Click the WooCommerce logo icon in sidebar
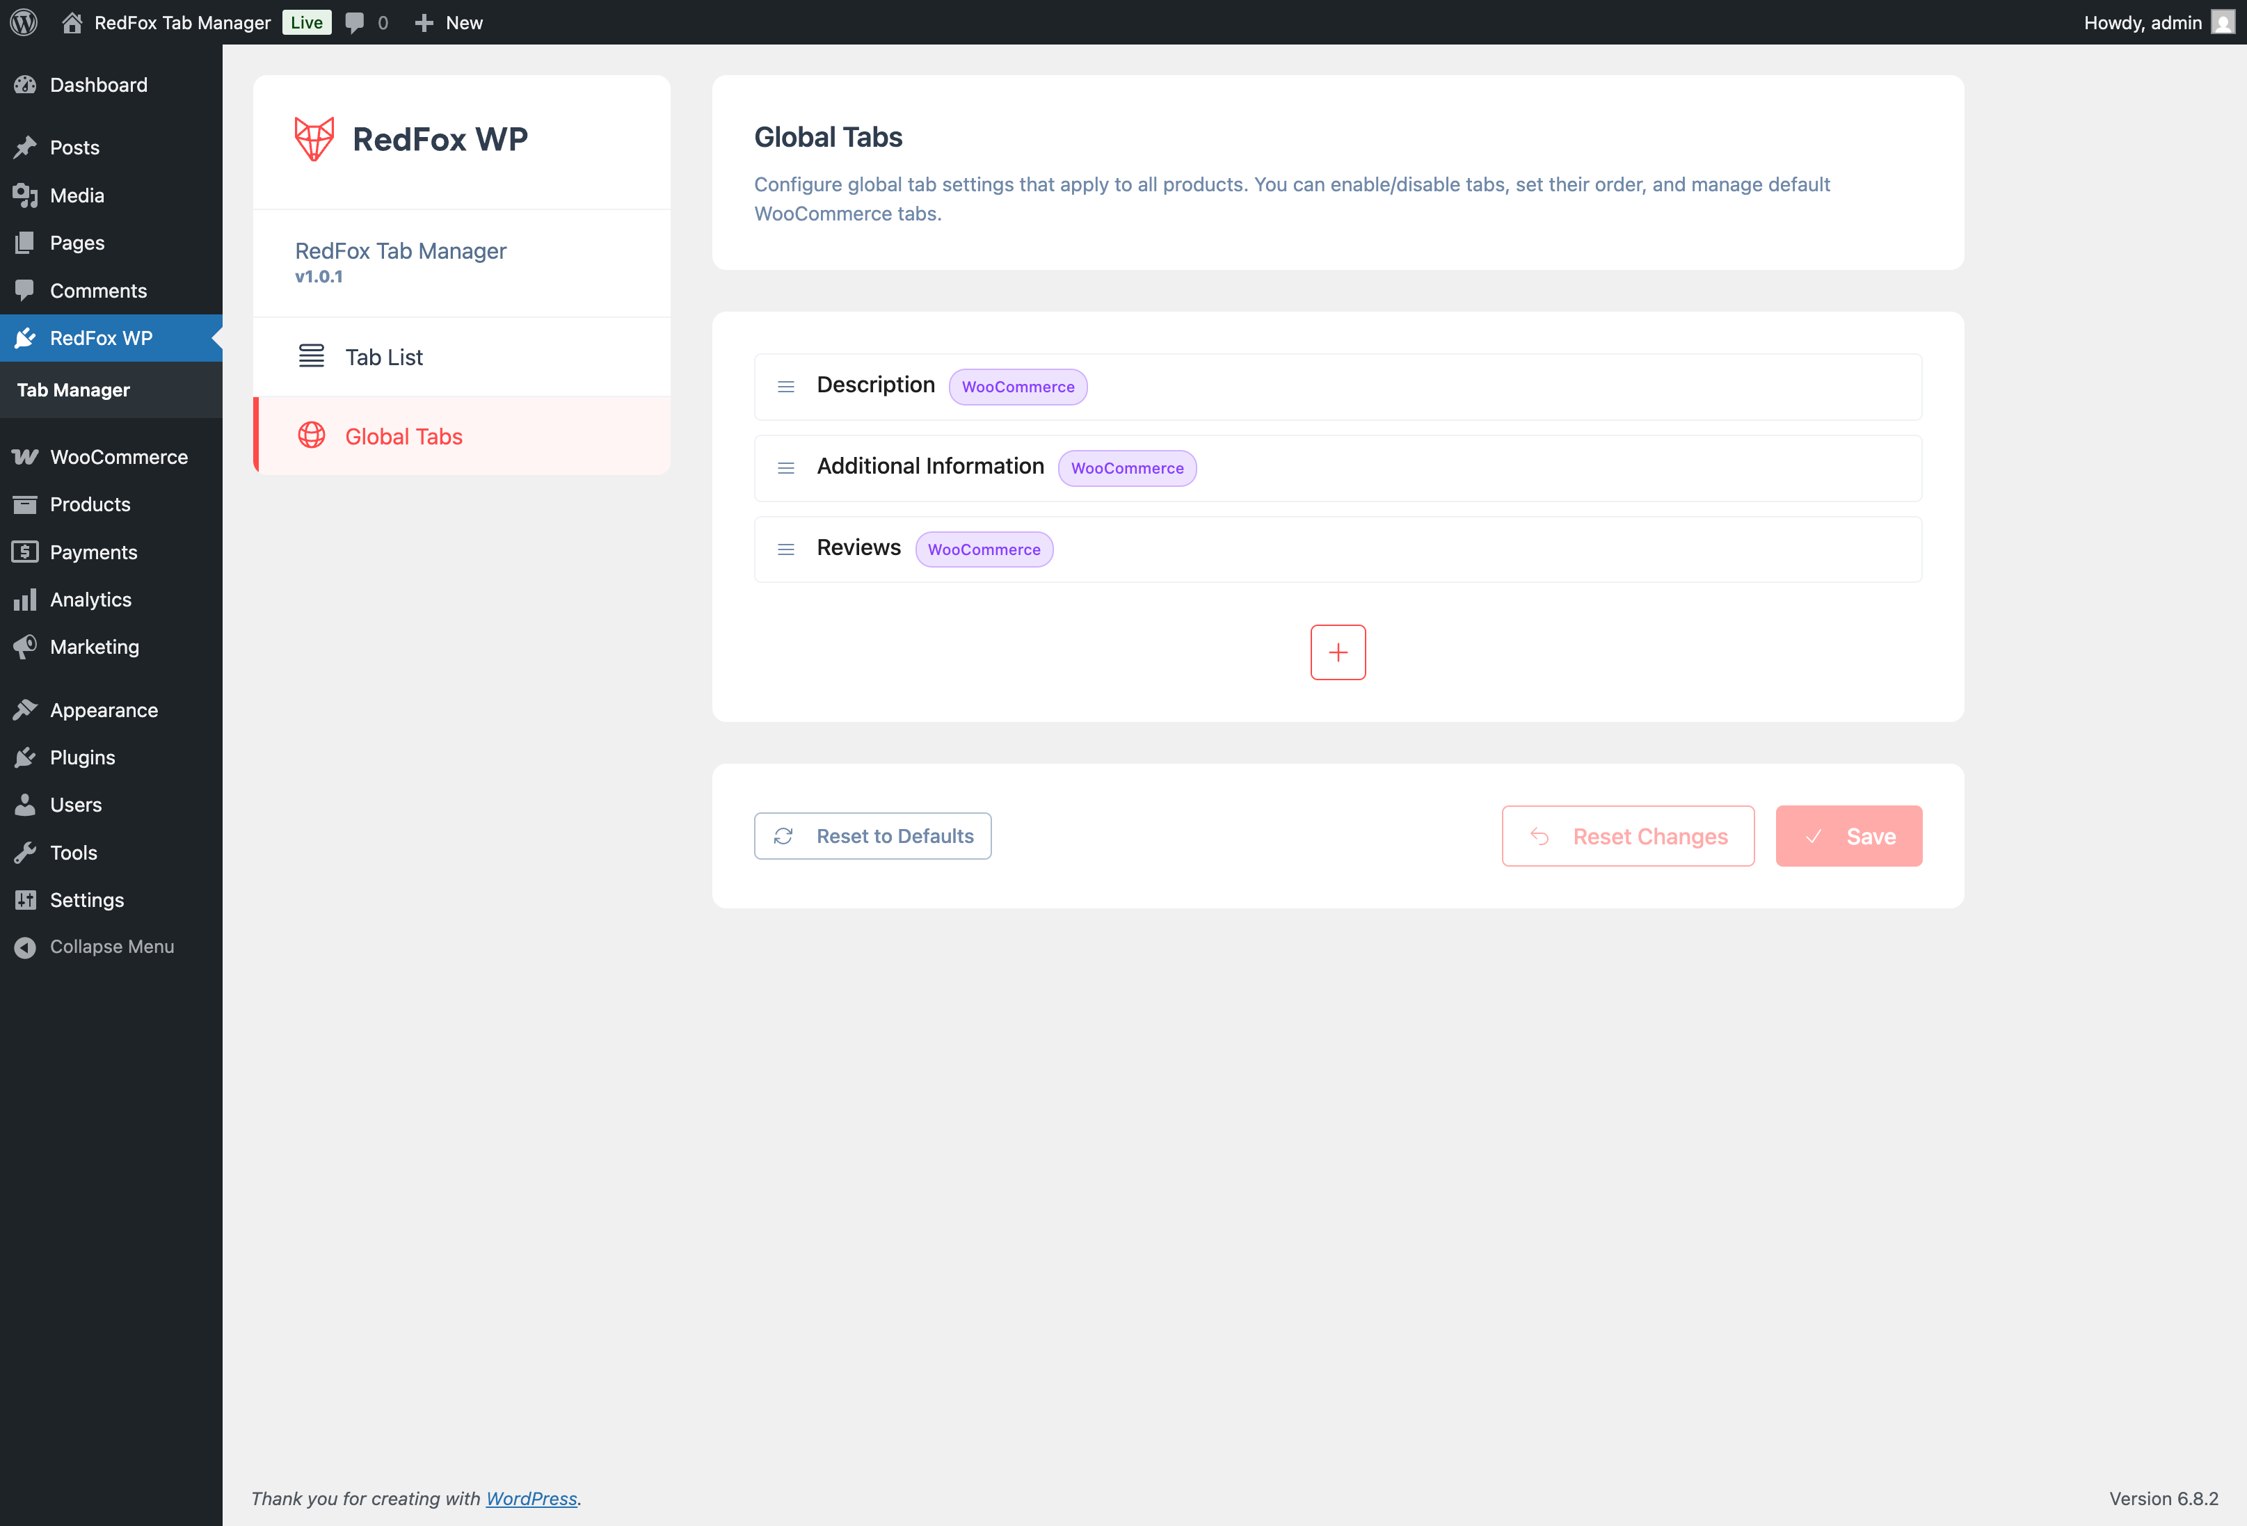The width and height of the screenshot is (2247, 1526). 25,457
